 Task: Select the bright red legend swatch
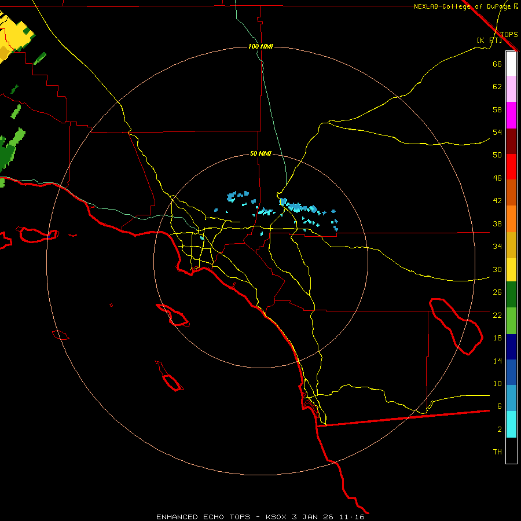pos(511,167)
